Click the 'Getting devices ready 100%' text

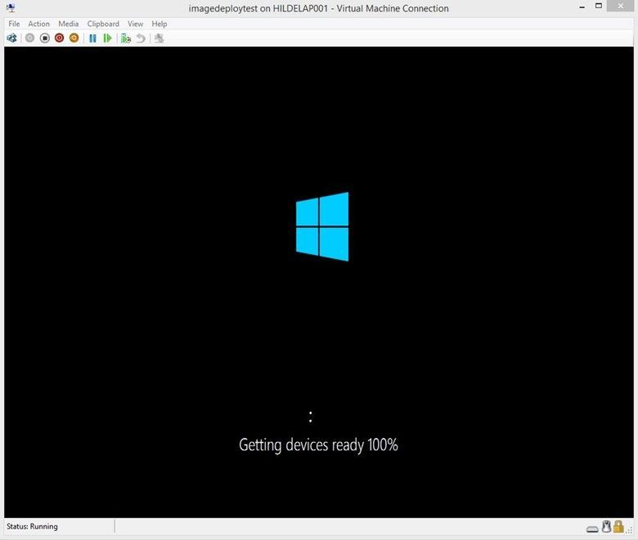click(x=318, y=445)
